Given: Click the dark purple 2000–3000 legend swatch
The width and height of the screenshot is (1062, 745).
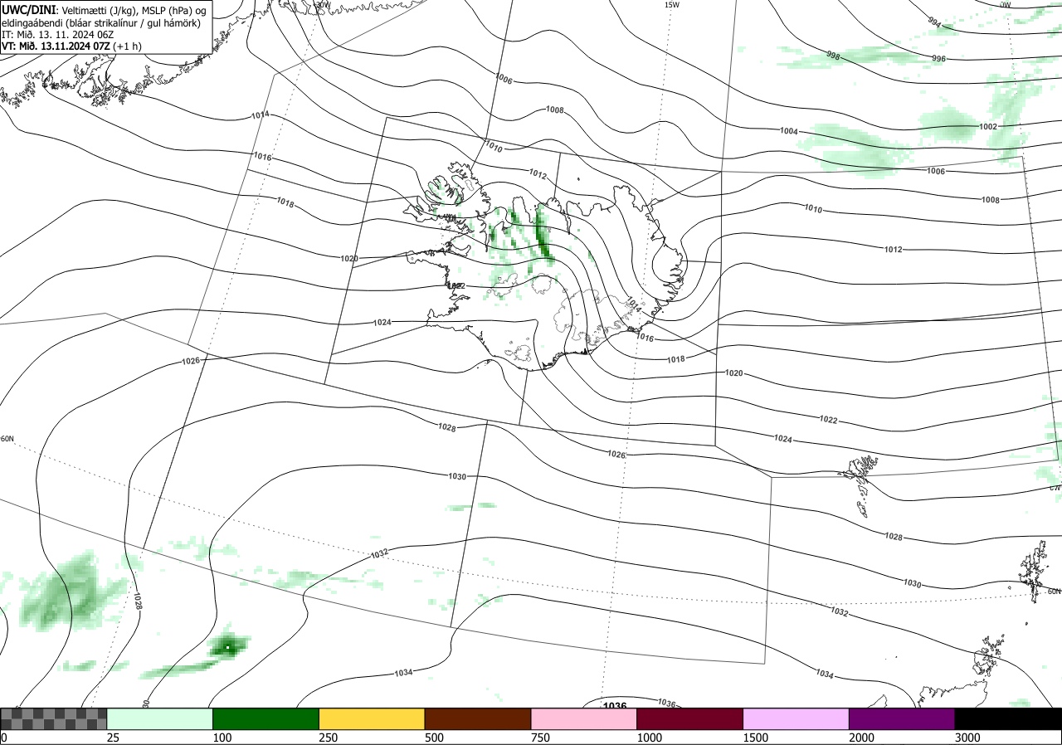Looking at the screenshot, I should point(902,718).
